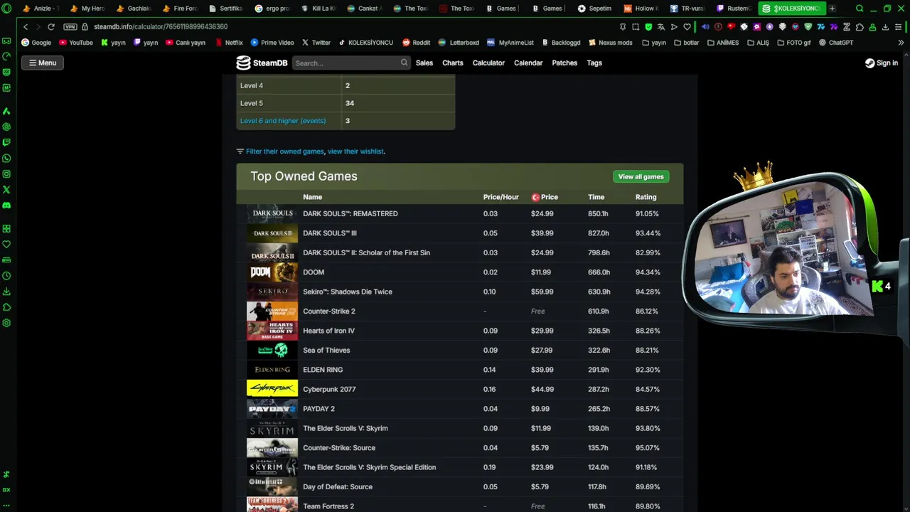Open the tab search magnifier

pos(860,9)
